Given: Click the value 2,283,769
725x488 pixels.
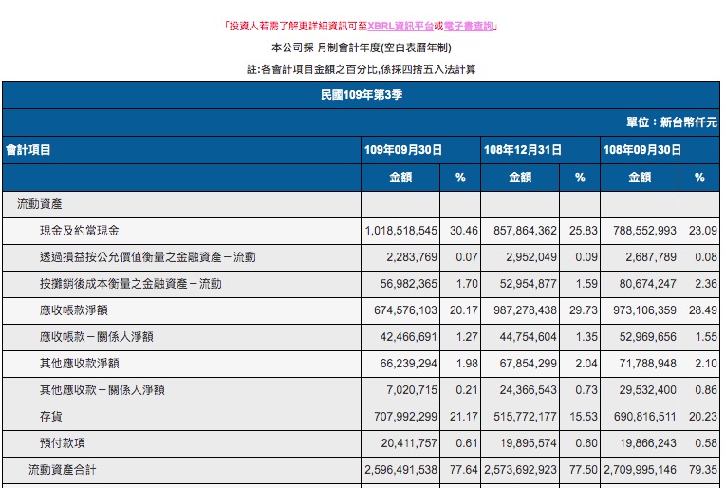Looking at the screenshot, I should tap(412, 257).
